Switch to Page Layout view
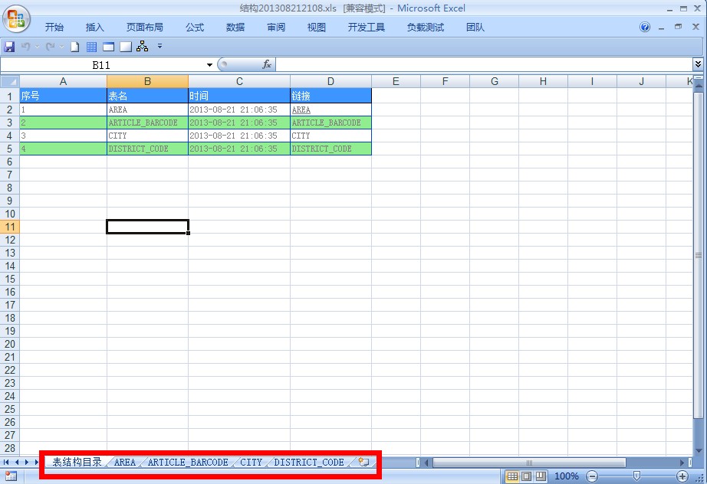 click(x=526, y=476)
